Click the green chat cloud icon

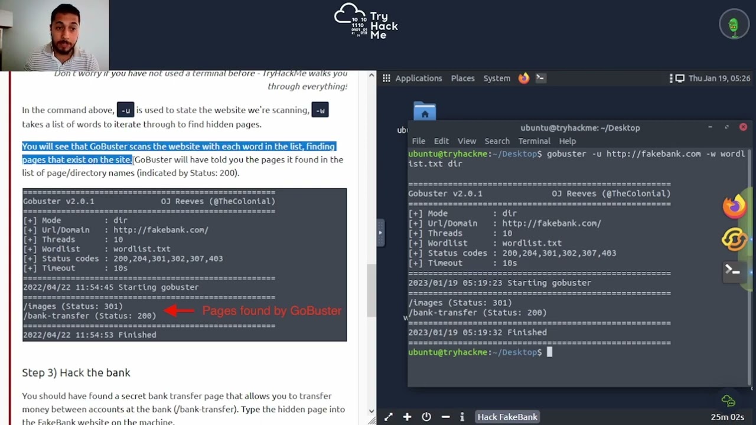click(728, 401)
